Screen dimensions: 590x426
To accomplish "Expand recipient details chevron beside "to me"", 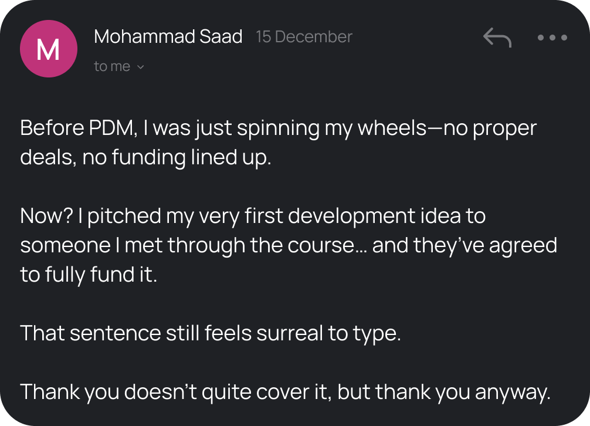I will (140, 67).
